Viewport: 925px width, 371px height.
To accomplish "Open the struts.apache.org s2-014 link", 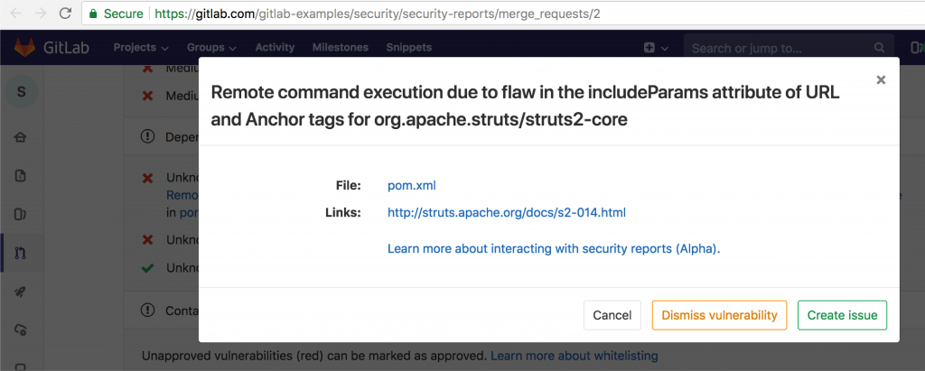I will point(506,213).
